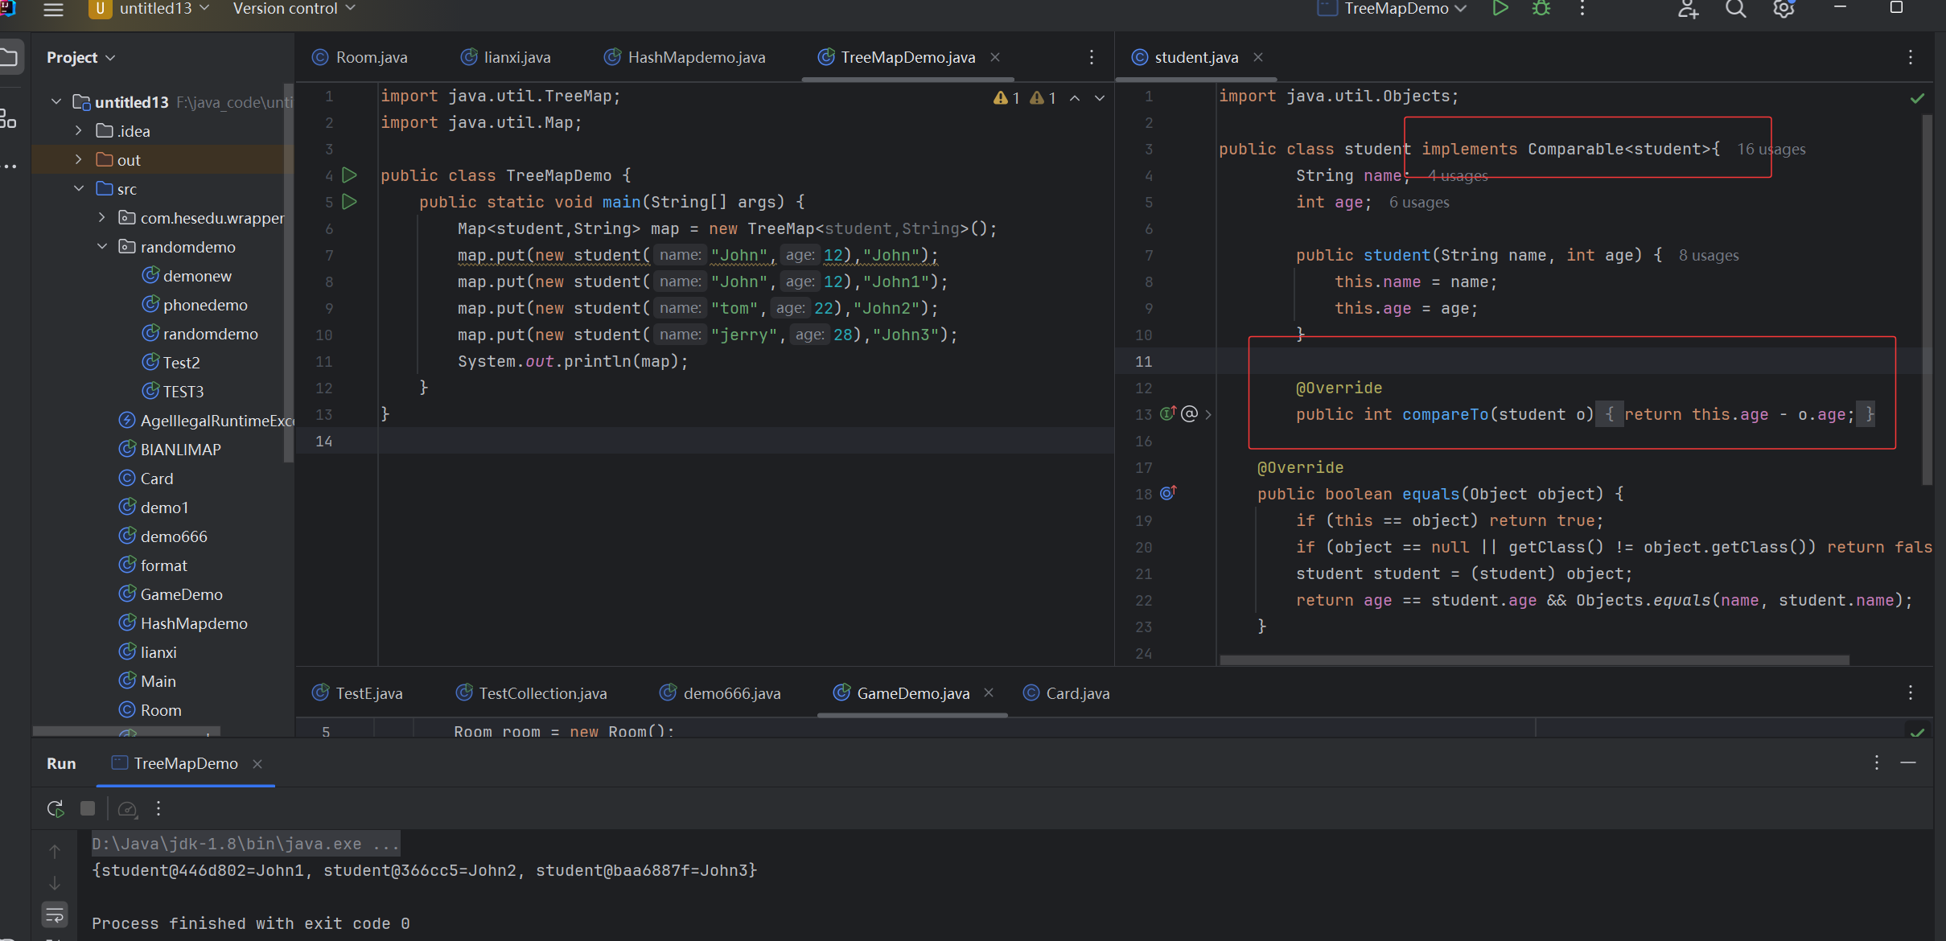
Task: Open the Search Everywhere magnifier
Action: 1735,9
